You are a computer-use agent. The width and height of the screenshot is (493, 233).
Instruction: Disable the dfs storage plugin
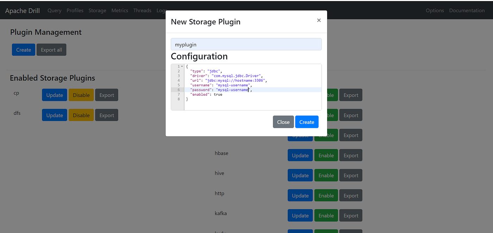pos(81,115)
